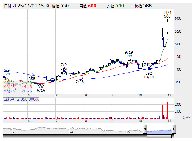196x141 pixels.
Task: Click the right range handle arrow
Action: pos(173,129)
